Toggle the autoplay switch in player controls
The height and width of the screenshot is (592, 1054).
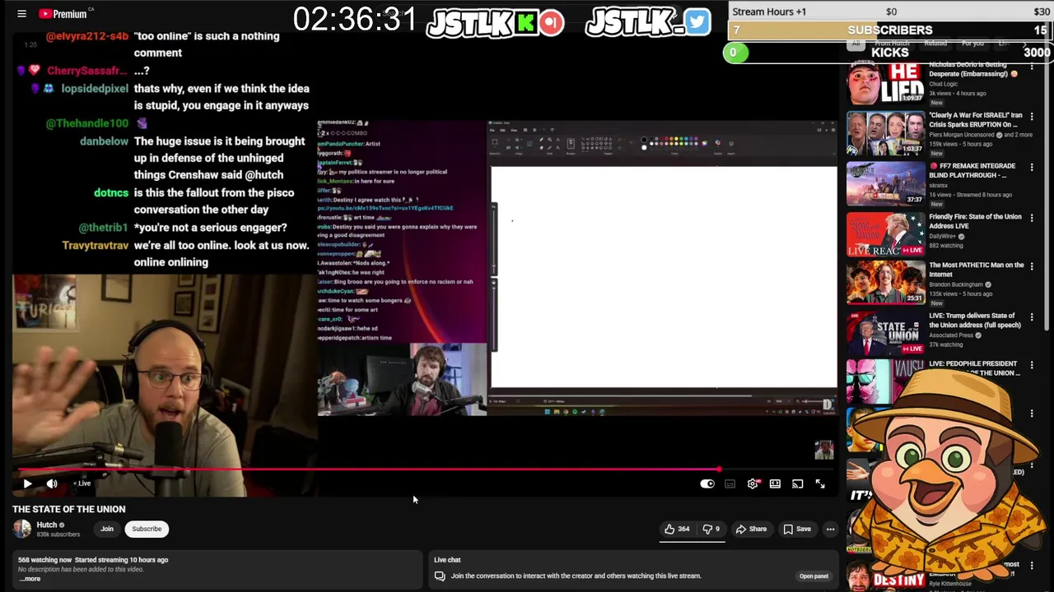(707, 484)
